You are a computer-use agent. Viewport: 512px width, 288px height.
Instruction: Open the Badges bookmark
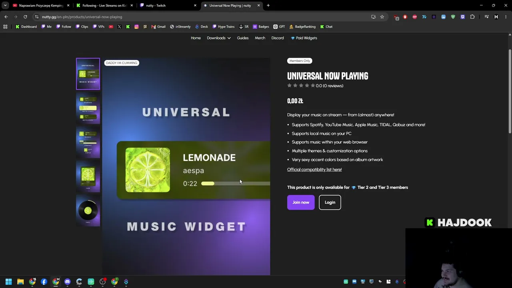(x=261, y=27)
